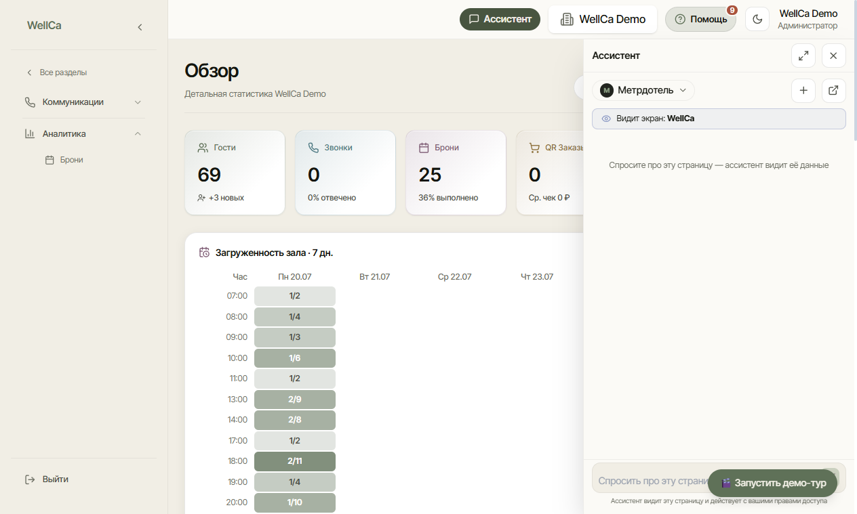Click the QR Заказы cart icon
The image size is (857, 514).
click(534, 147)
